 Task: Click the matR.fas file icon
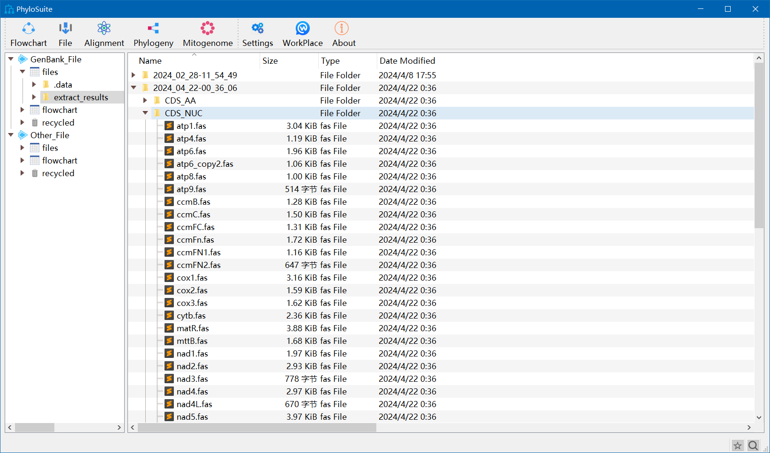click(x=169, y=328)
